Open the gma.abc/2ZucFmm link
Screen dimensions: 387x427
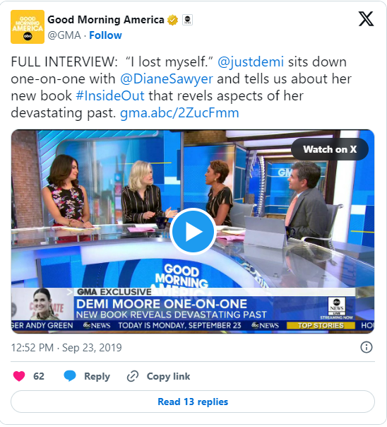[179, 112]
